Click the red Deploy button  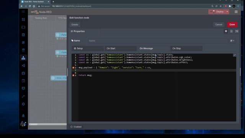point(217,12)
